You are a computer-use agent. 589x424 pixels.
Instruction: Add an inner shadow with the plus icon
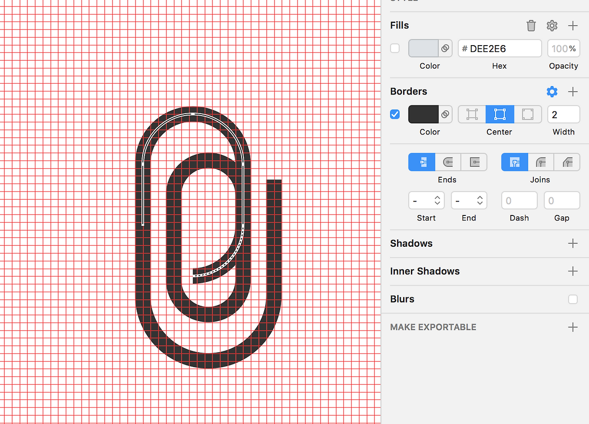click(x=573, y=271)
